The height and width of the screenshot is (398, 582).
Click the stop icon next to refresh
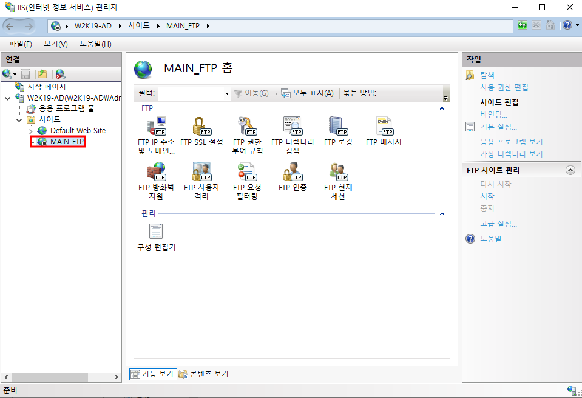[536, 25]
